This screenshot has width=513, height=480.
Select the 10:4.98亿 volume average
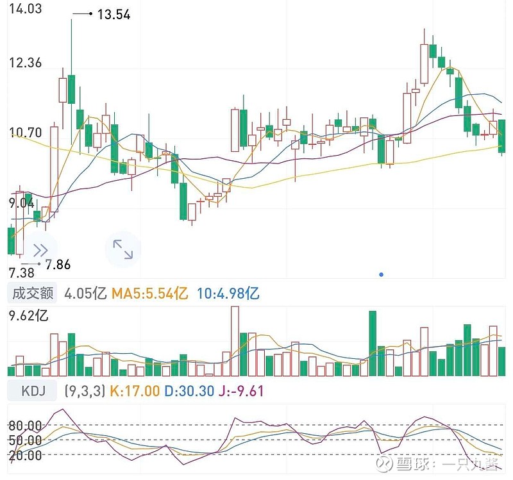point(228,294)
